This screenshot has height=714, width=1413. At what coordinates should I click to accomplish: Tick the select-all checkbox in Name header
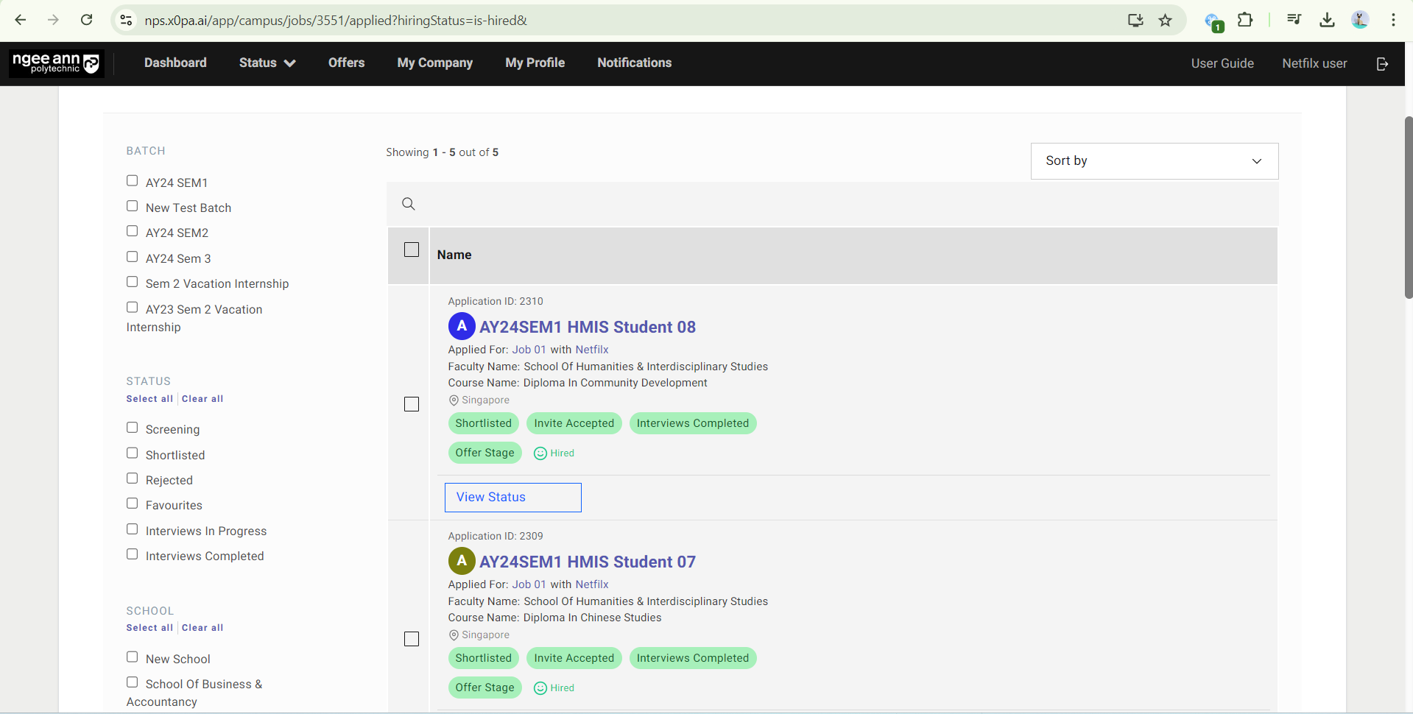coord(412,250)
